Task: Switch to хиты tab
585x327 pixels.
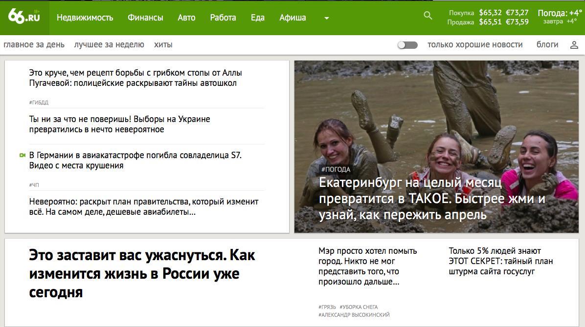Action: (163, 45)
